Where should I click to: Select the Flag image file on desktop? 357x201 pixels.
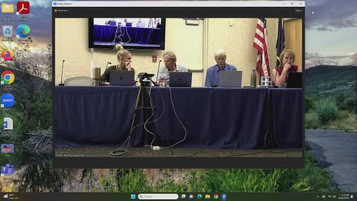[x=7, y=149]
